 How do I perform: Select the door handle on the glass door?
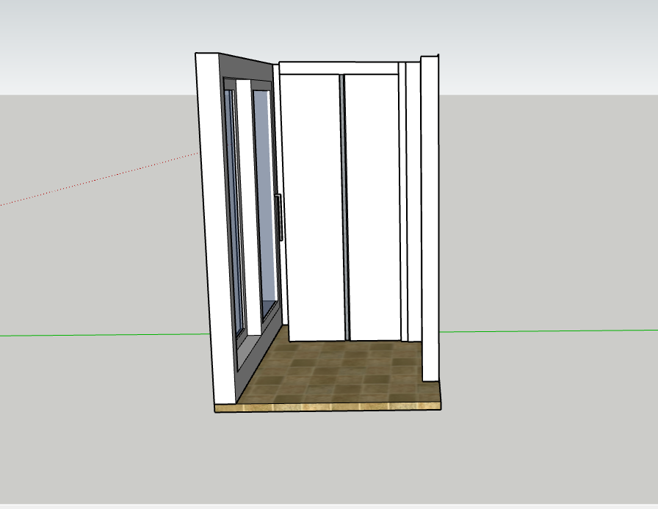(278, 217)
